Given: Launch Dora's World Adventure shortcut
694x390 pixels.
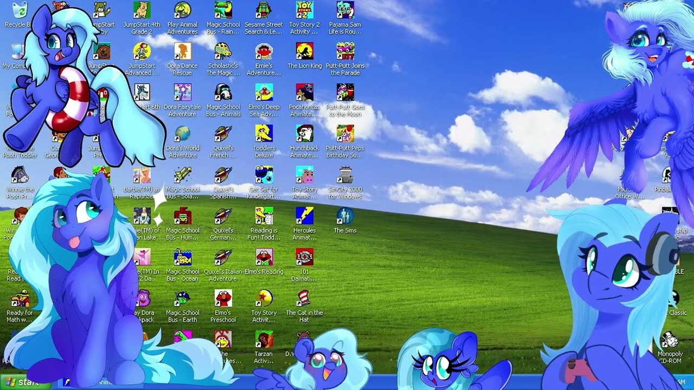Looking at the screenshot, I should pos(182,141).
